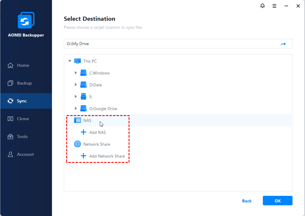The image size is (305, 216).
Task: Expand the G:Google Drive node
Action: [x=76, y=109]
